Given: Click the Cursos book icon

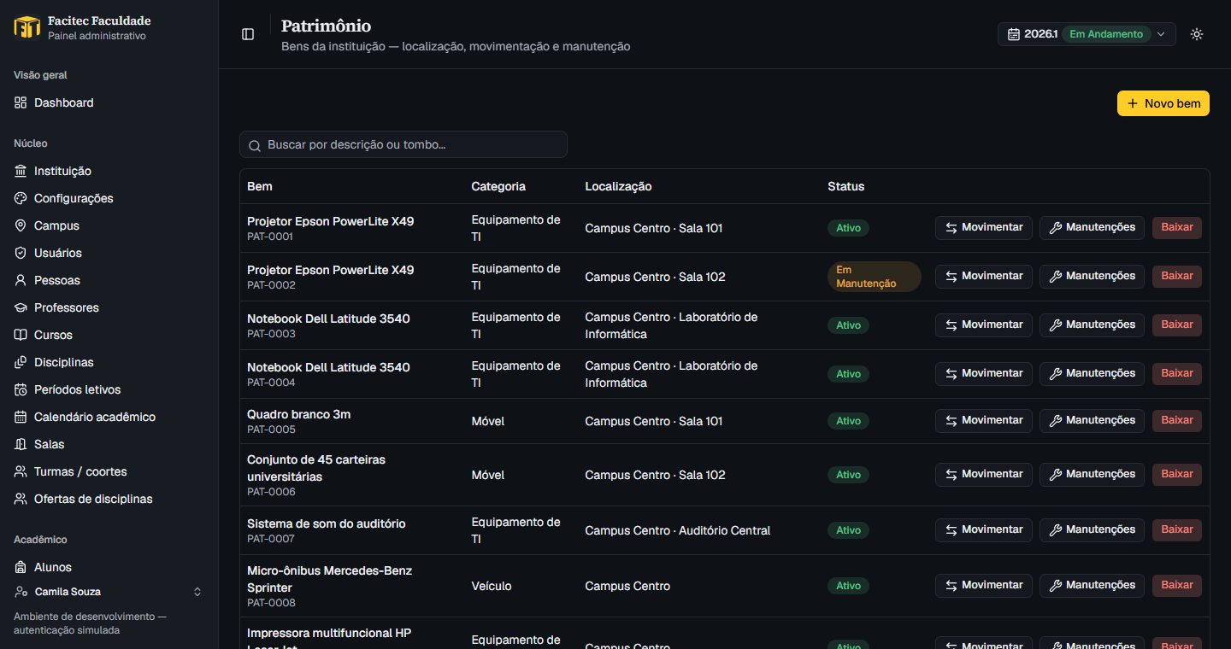Looking at the screenshot, I should coord(21,335).
